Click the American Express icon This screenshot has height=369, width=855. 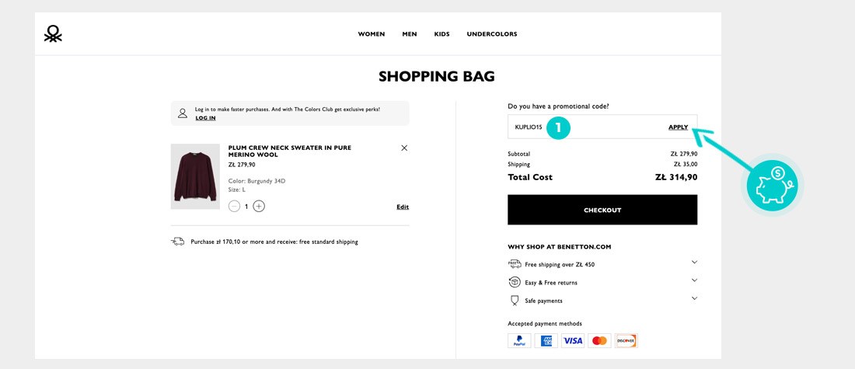pos(546,340)
